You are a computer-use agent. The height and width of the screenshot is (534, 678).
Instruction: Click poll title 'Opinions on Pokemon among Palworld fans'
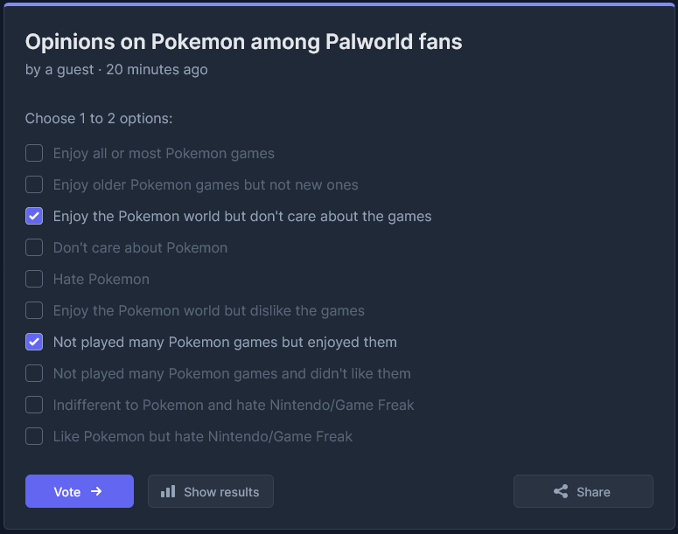(x=244, y=42)
